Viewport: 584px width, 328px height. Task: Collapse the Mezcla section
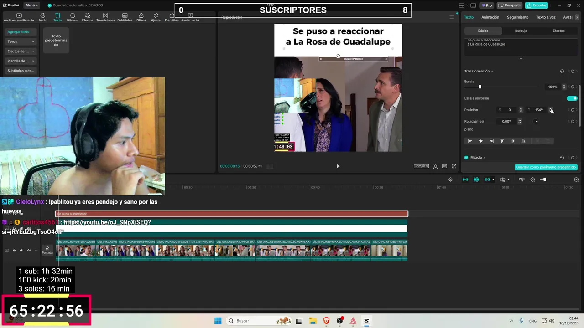point(484,158)
